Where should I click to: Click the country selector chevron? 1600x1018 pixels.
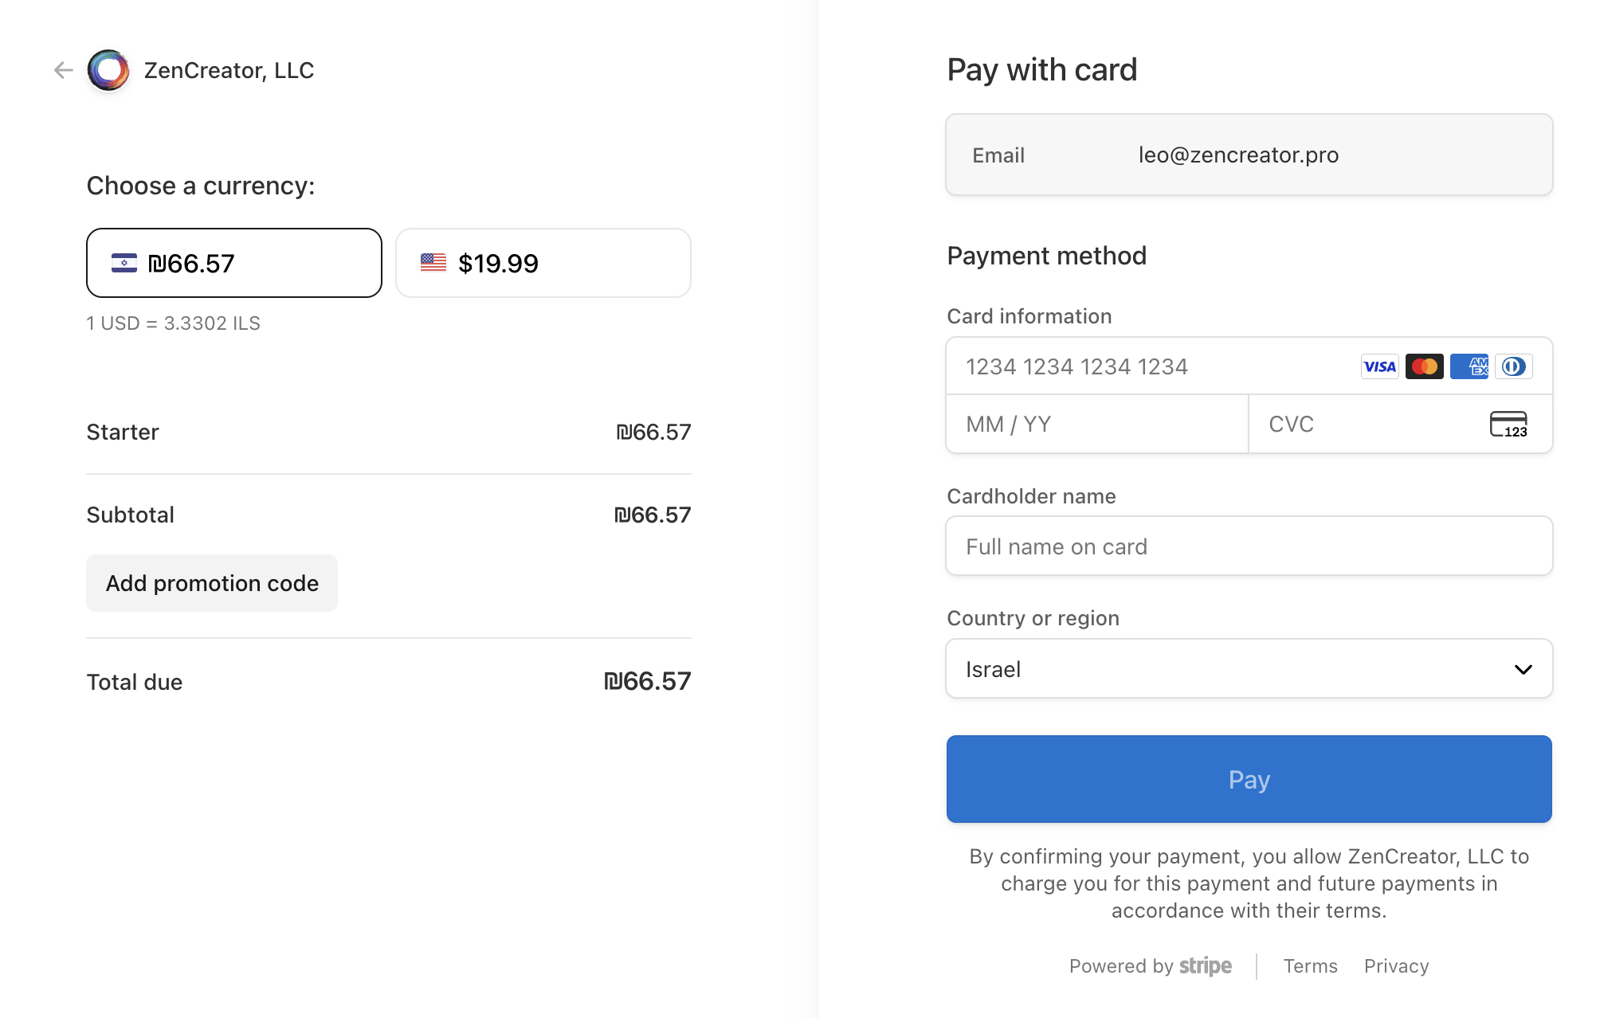pos(1524,670)
